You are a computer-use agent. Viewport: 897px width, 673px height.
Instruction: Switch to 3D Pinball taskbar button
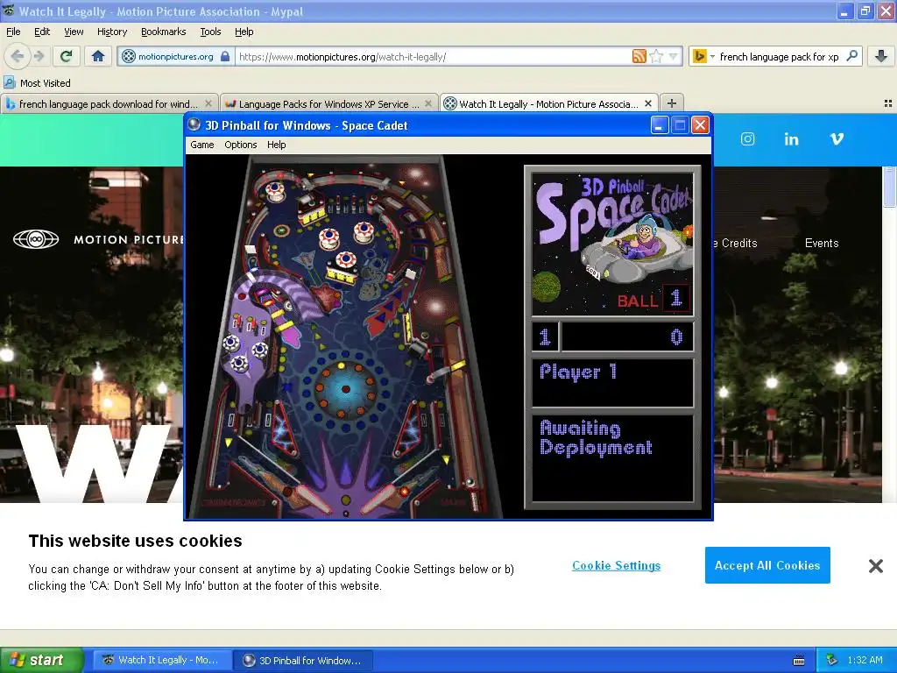(x=304, y=660)
